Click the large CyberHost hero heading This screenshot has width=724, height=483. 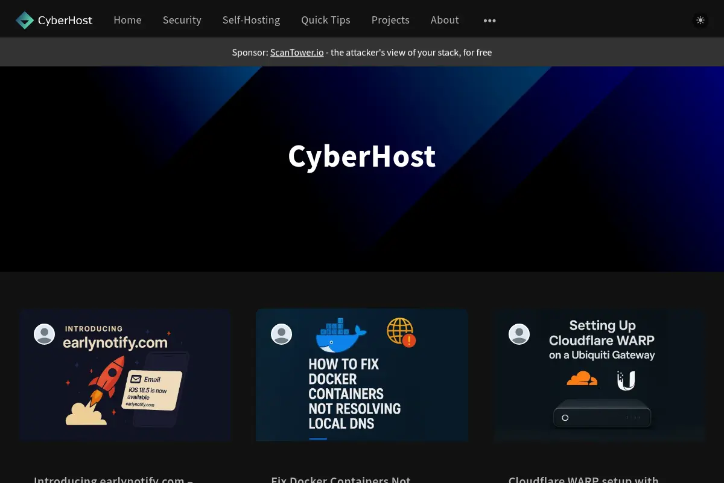pos(362,156)
